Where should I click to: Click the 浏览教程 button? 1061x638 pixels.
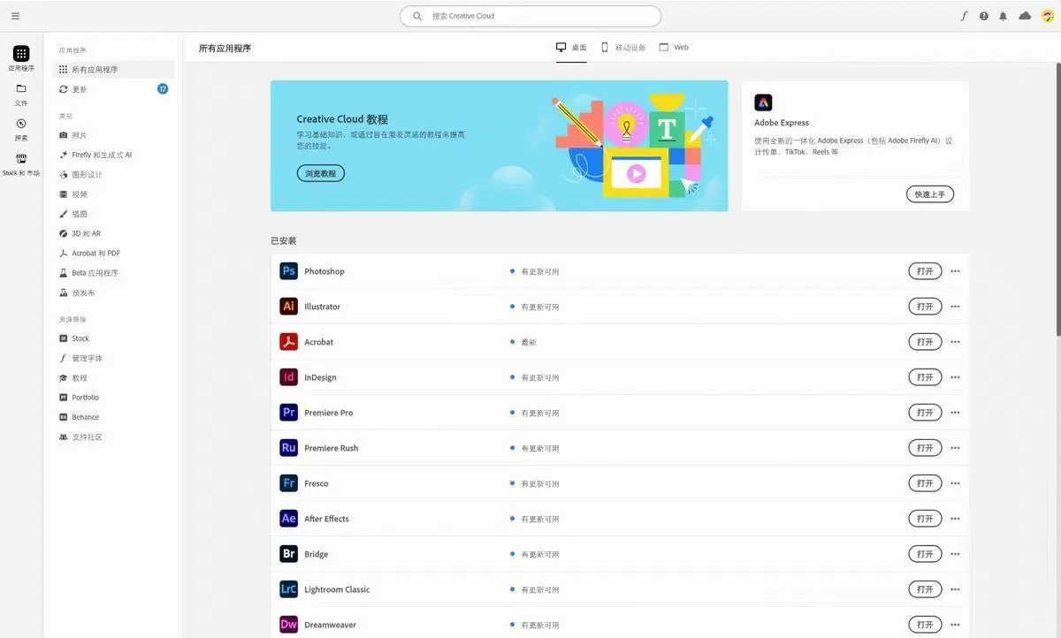pyautogui.click(x=319, y=173)
